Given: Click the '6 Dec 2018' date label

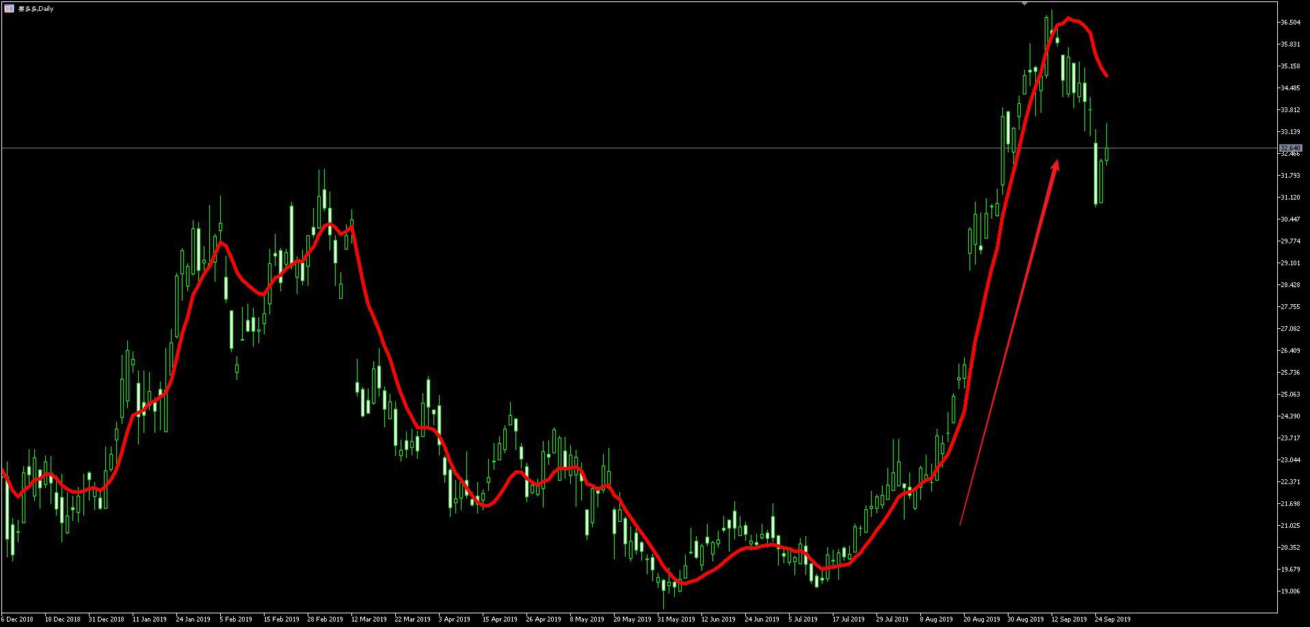Looking at the screenshot, I should [x=17, y=619].
